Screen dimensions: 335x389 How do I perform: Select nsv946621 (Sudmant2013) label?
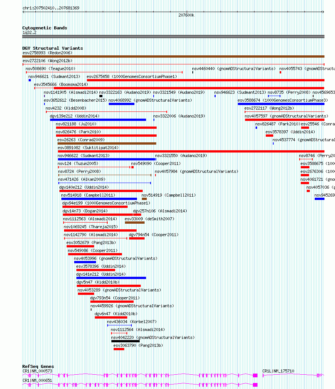tap(54, 77)
